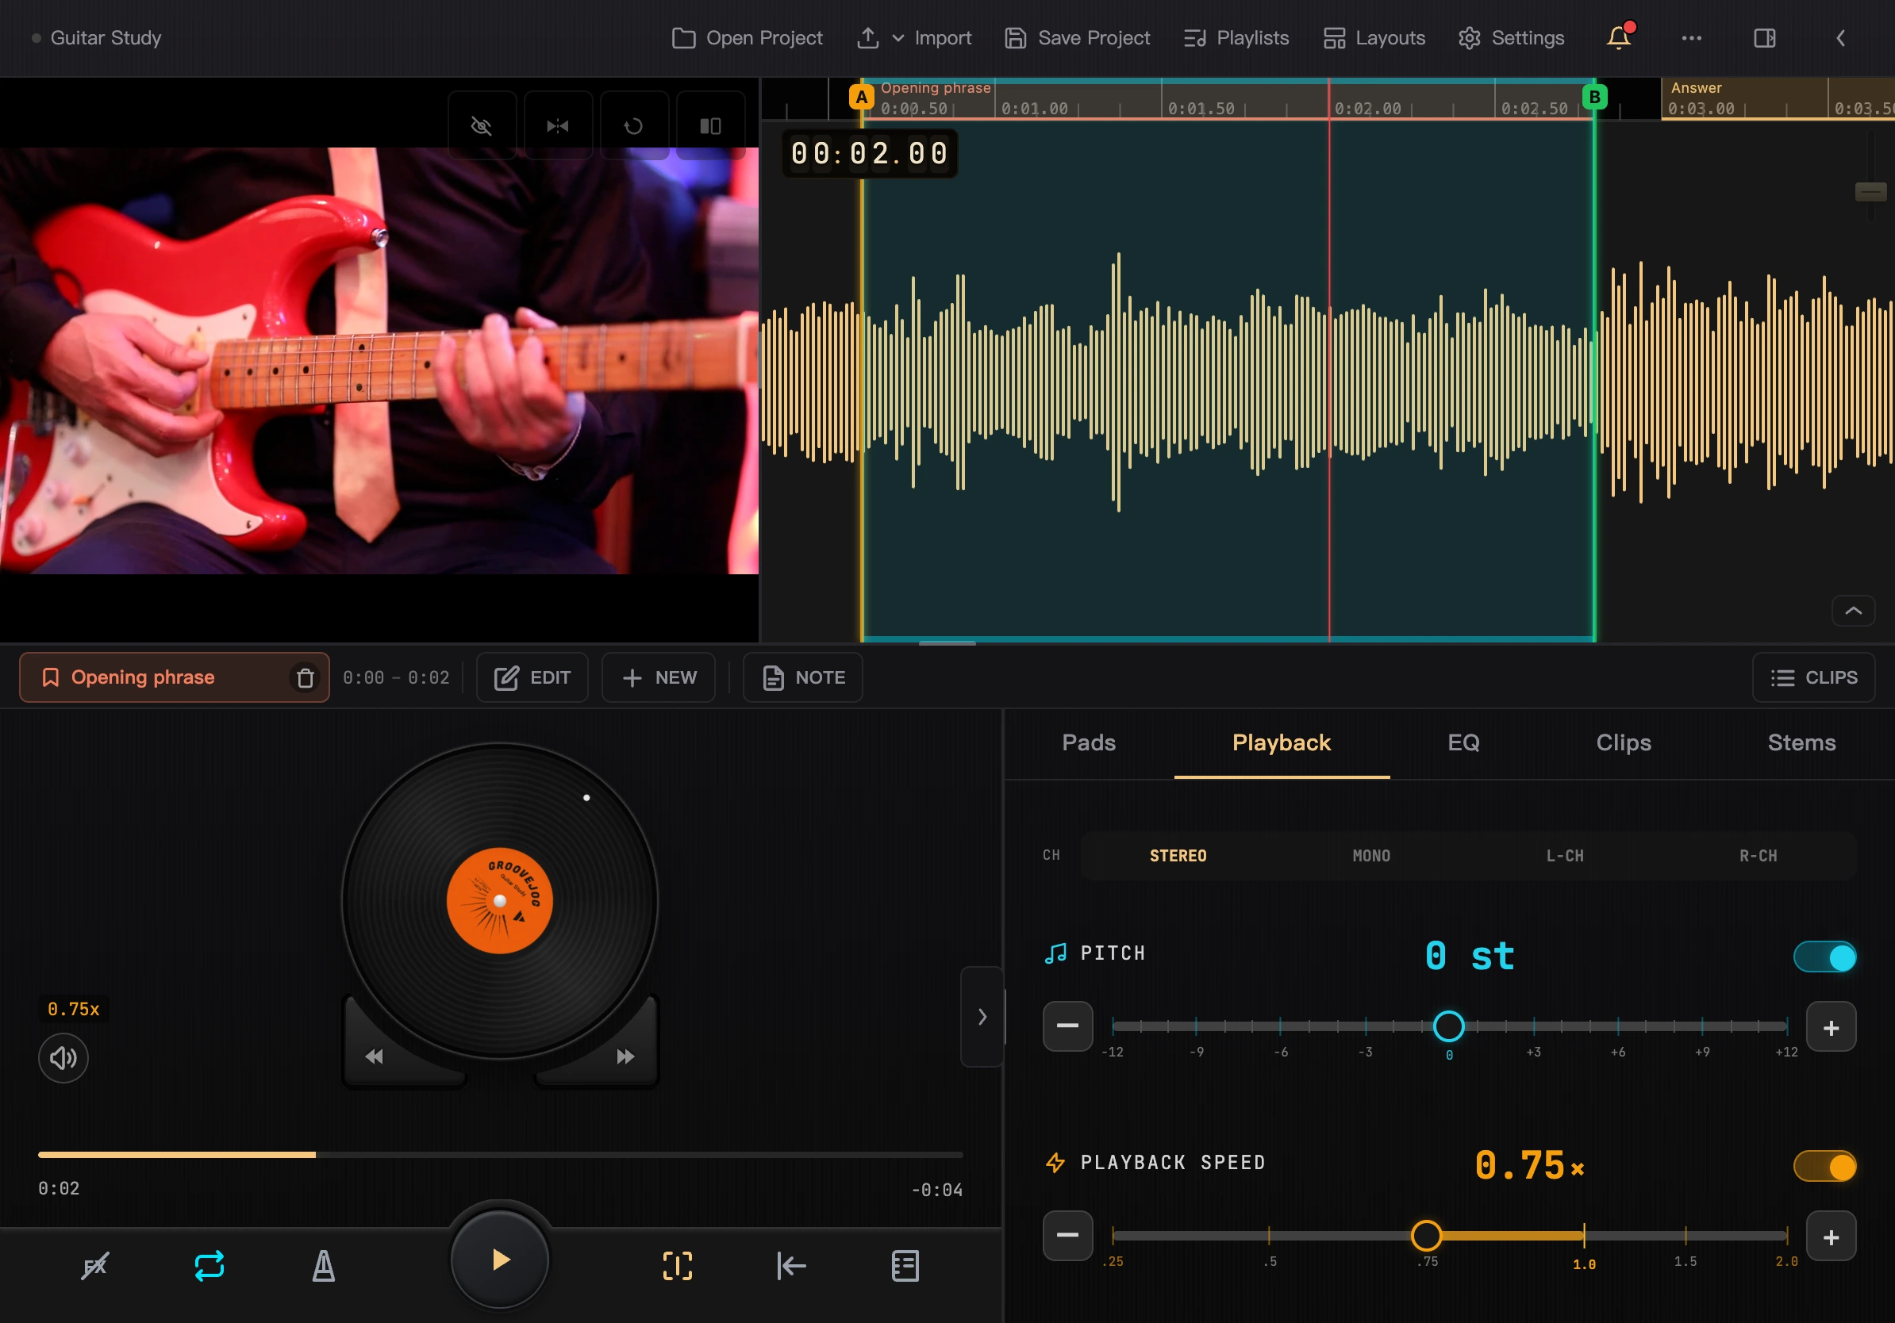Delete the Opening phrase clip with trash icon

click(306, 677)
